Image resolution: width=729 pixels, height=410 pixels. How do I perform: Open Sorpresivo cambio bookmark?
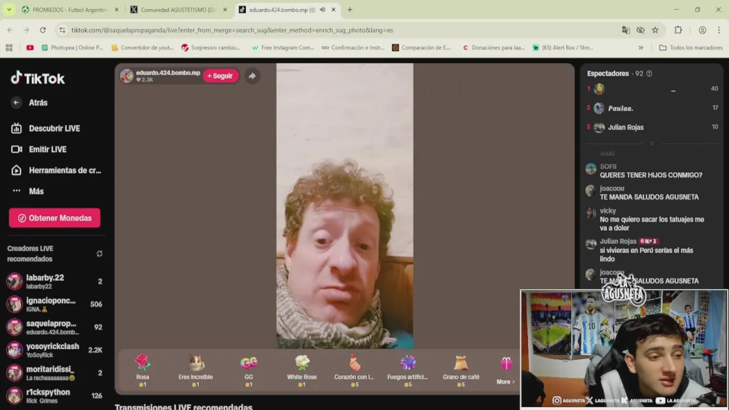point(211,48)
